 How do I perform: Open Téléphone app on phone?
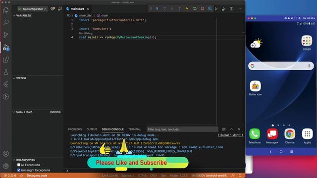[255, 136]
